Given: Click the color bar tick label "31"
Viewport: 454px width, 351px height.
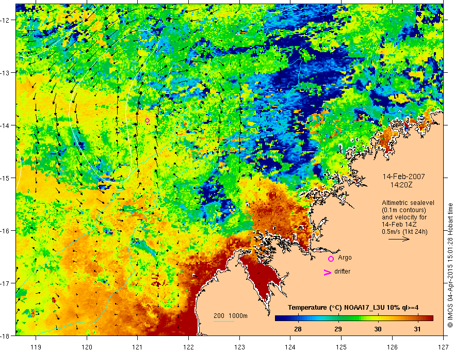Looking at the screenshot, I should 417,329.
